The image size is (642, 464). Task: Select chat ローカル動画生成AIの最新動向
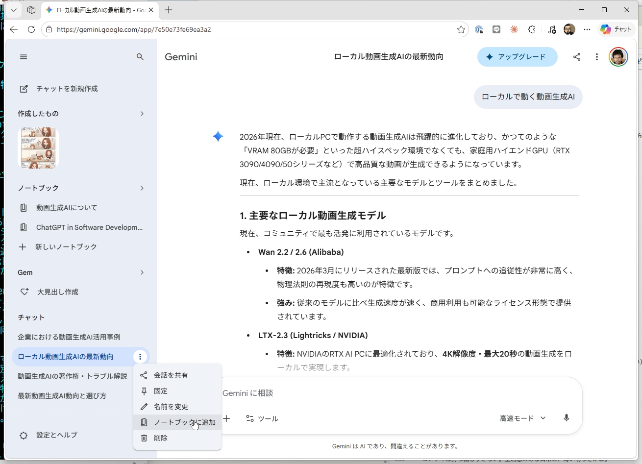pyautogui.click(x=66, y=357)
